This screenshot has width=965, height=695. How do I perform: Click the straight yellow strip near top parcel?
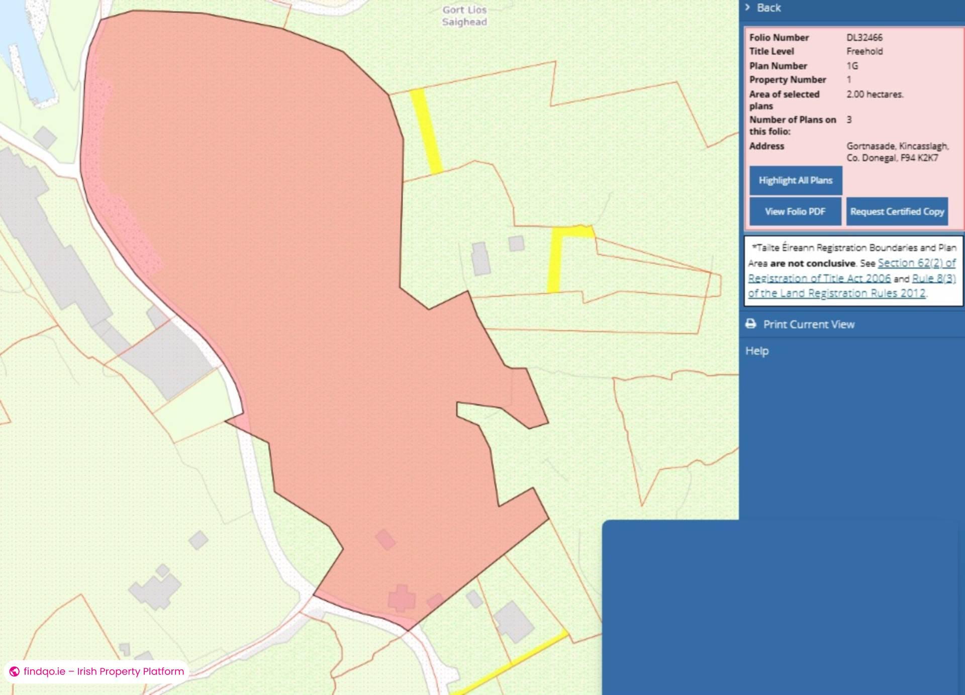[426, 132]
